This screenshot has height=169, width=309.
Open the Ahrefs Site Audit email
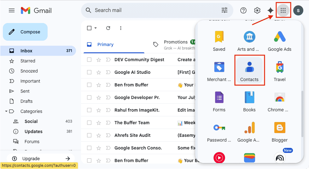pos(138,135)
